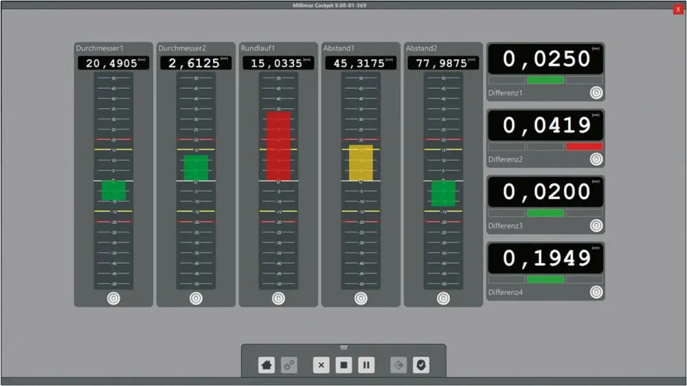
Task: Select the Durchmesser1 value display 20,4905
Action: [113, 63]
